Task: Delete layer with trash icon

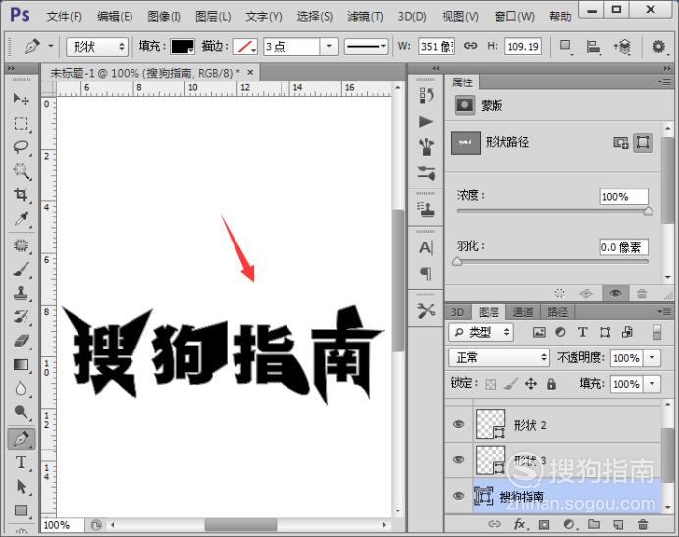Action: (x=643, y=525)
